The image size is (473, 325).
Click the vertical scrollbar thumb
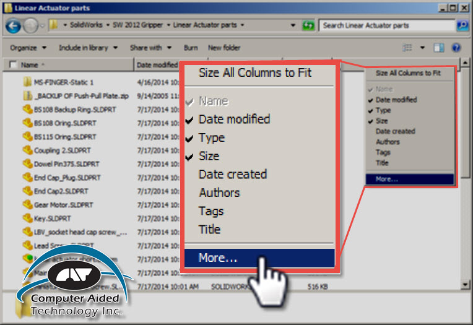[465, 124]
